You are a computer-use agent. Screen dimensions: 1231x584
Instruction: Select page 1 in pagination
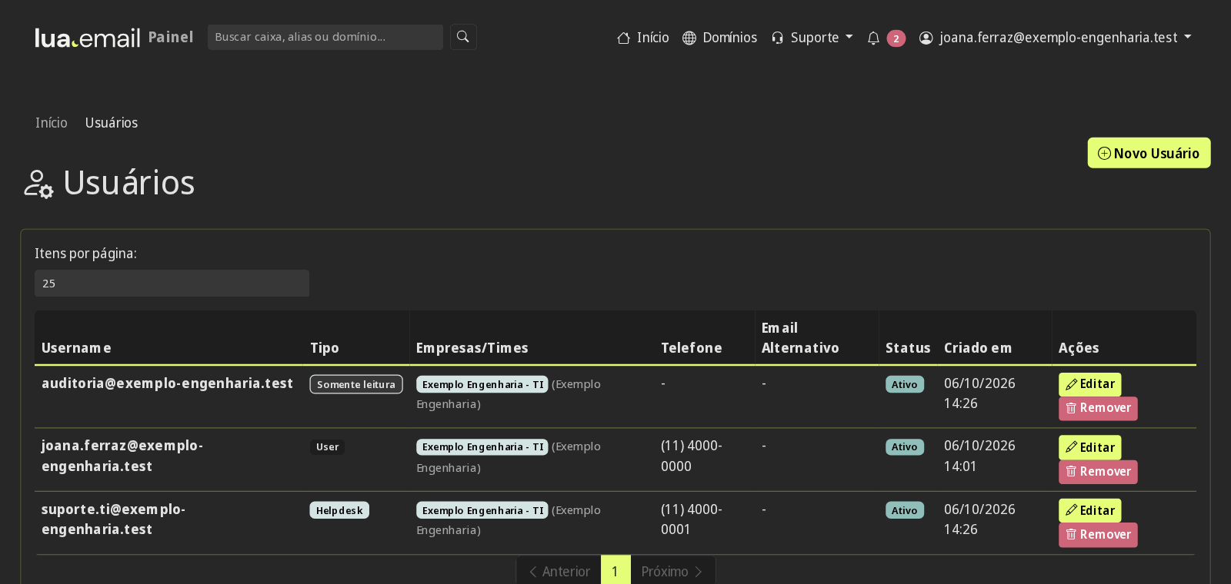point(615,571)
